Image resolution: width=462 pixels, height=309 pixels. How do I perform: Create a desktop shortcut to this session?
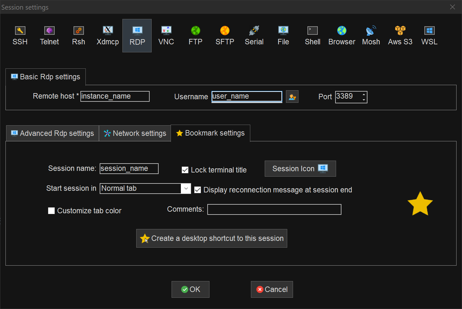tap(211, 238)
